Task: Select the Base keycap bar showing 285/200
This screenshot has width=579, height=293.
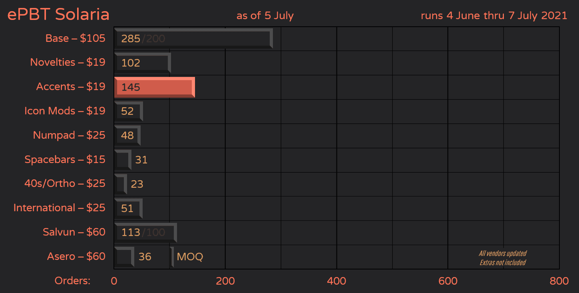Action: pos(192,38)
